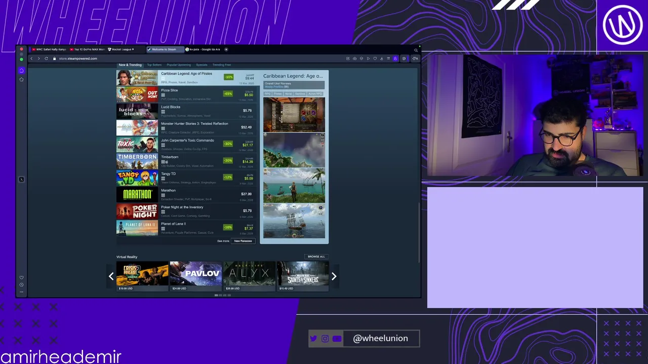Click the page vertical scrollbar
Image resolution: width=648 pixels, height=364 pixels.
pos(419,233)
